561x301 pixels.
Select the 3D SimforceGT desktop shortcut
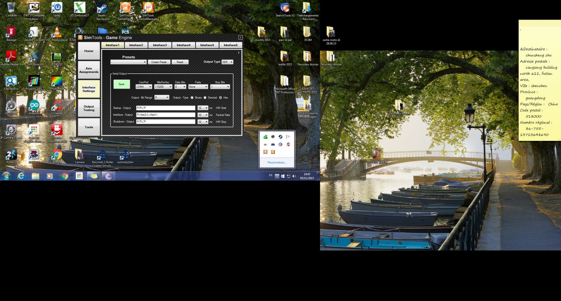(80, 10)
